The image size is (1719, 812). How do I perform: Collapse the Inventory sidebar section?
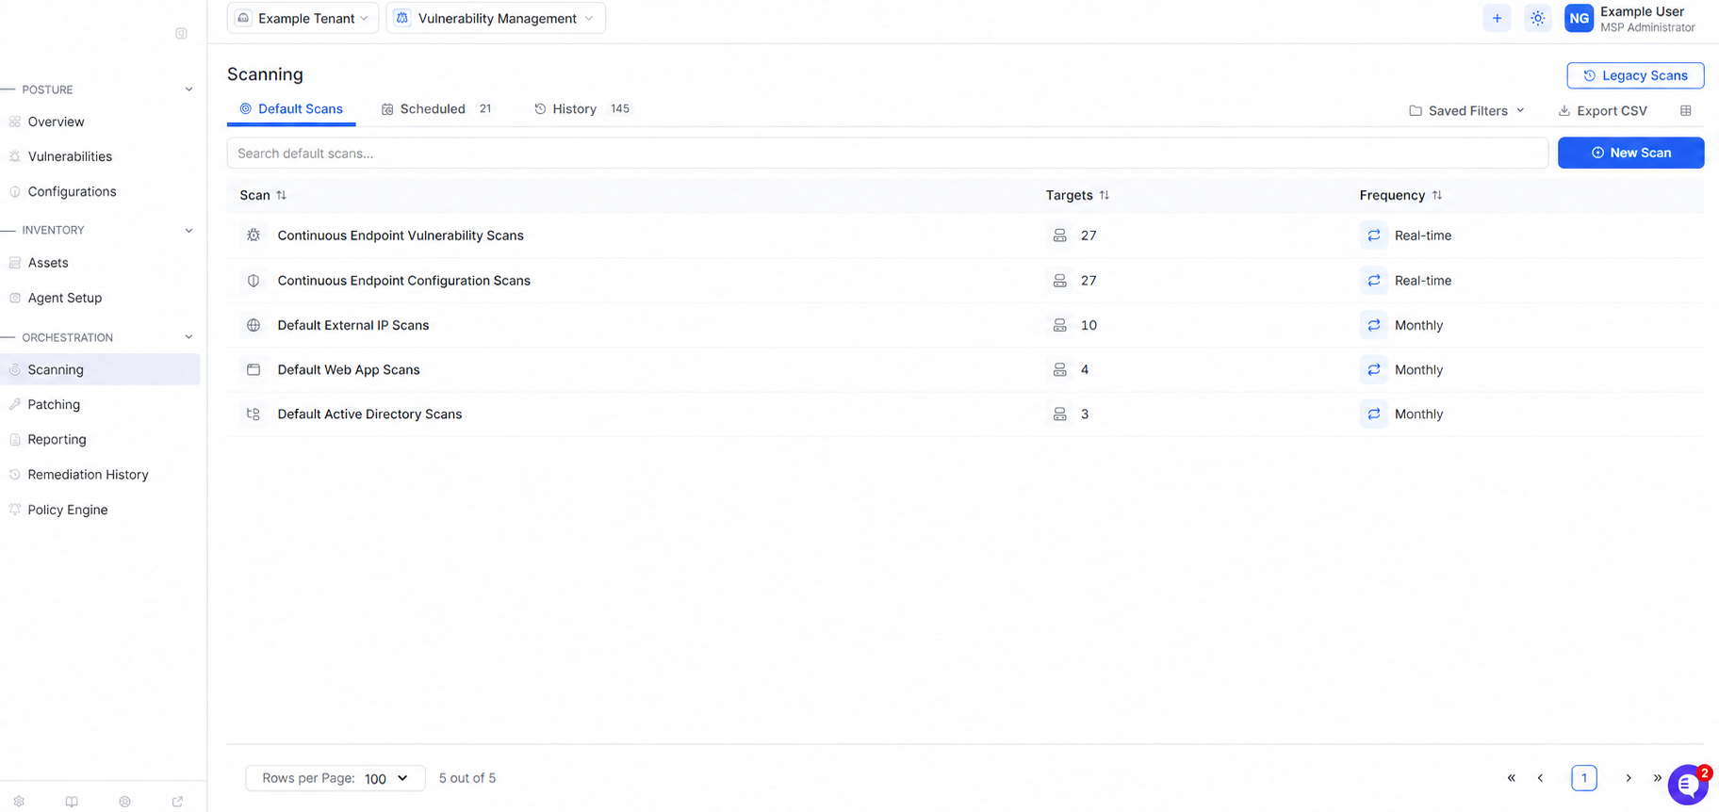coord(188,230)
